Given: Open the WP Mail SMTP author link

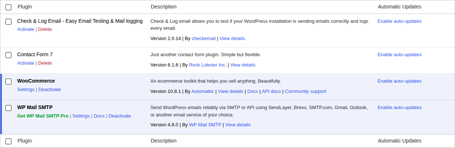Looking at the screenshot, I should (x=205, y=125).
